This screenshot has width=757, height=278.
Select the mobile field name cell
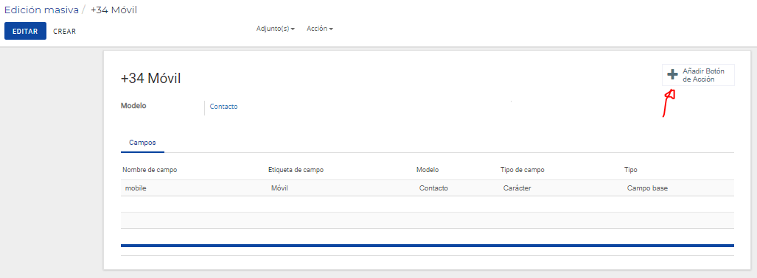136,188
